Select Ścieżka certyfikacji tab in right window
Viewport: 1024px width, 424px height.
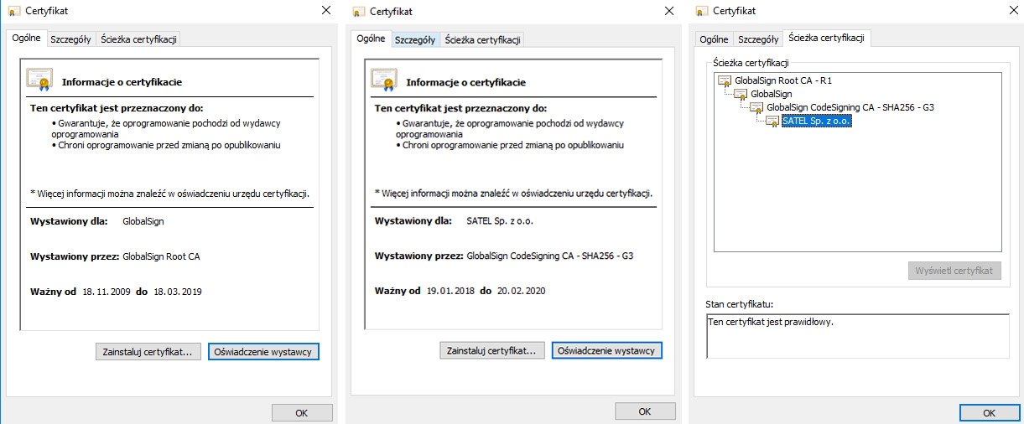coord(828,39)
